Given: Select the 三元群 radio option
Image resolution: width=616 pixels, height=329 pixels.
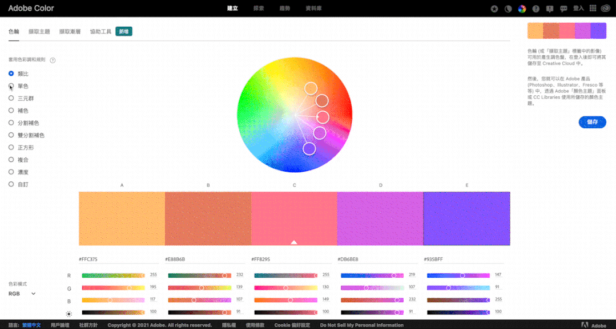Looking at the screenshot, I should (11, 98).
